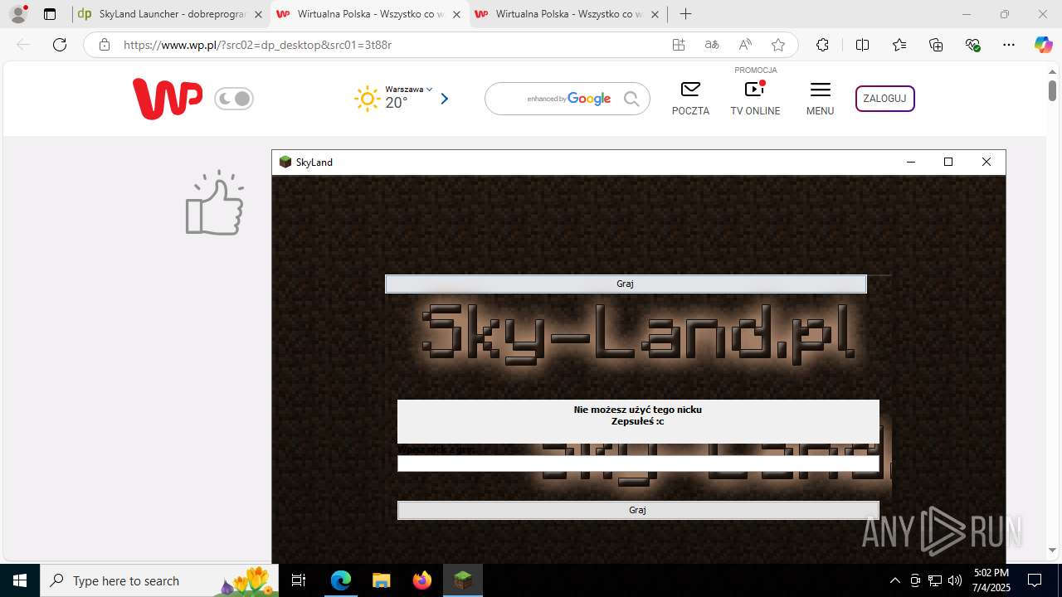Open Firefox from the taskbar
Image resolution: width=1062 pixels, height=597 pixels.
421,580
